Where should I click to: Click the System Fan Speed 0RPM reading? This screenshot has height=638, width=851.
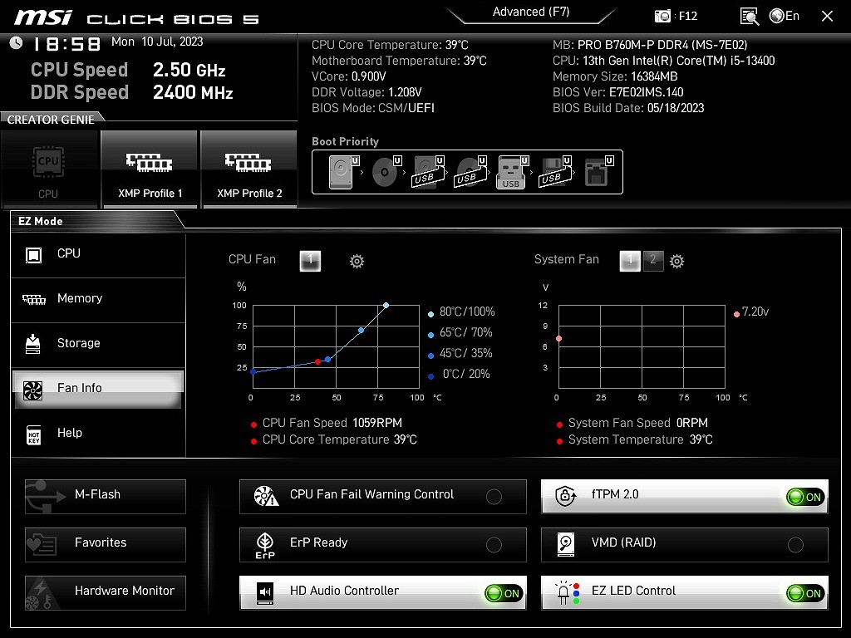pyautogui.click(x=637, y=423)
